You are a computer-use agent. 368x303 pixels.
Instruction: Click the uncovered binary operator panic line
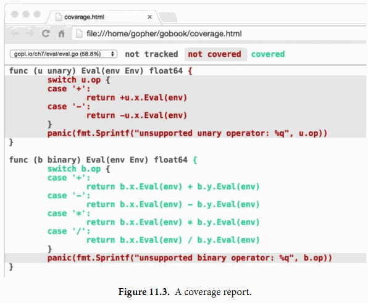pyautogui.click(x=190, y=258)
